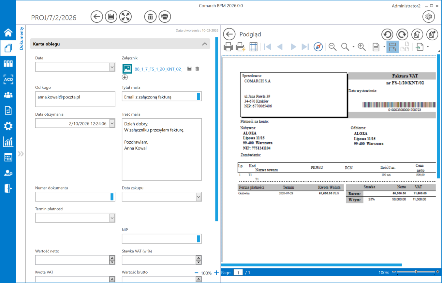The image size is (442, 283).
Task: Toggle the thumbnails grid view button
Action: (x=253, y=47)
